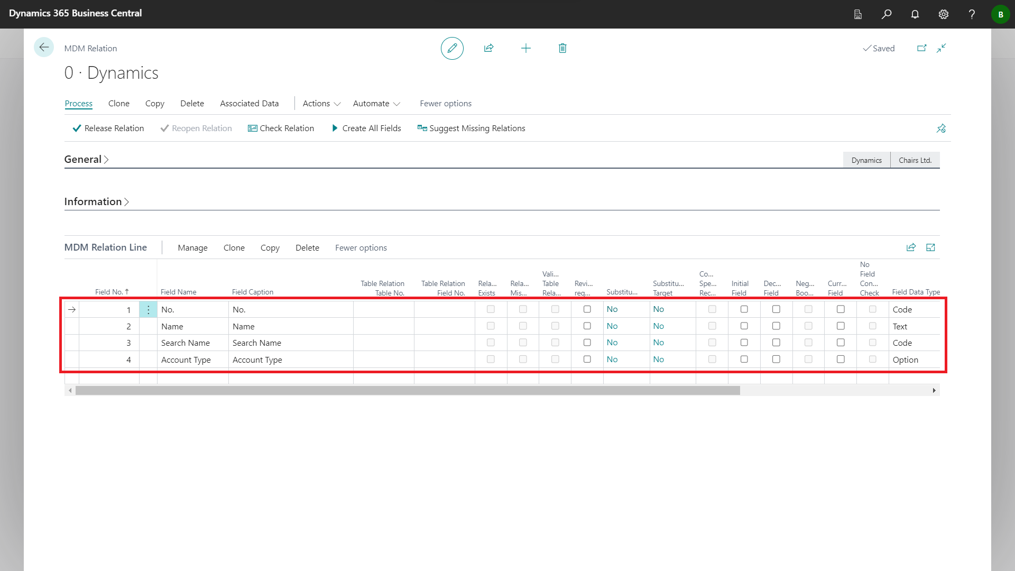Collapse the page with the shrink icon
1015x571 pixels.
[941, 48]
